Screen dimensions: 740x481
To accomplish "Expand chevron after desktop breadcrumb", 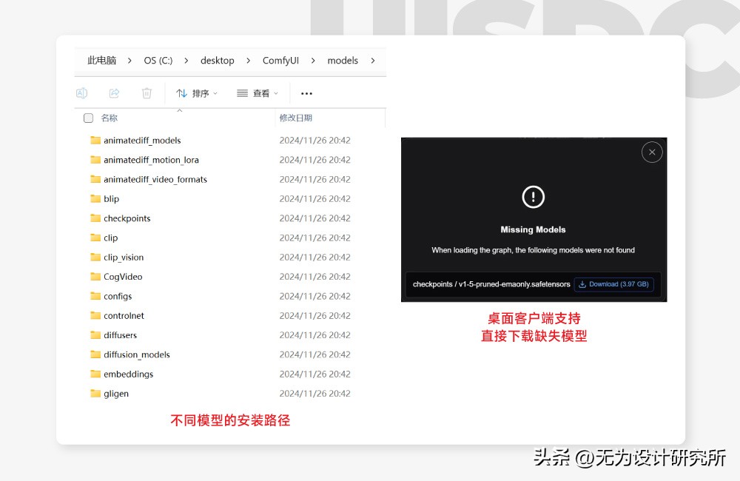I will [x=248, y=61].
